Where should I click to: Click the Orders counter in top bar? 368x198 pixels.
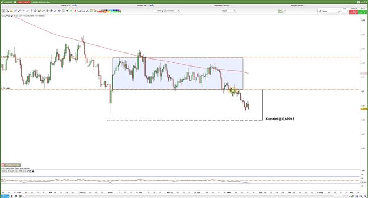69,5
